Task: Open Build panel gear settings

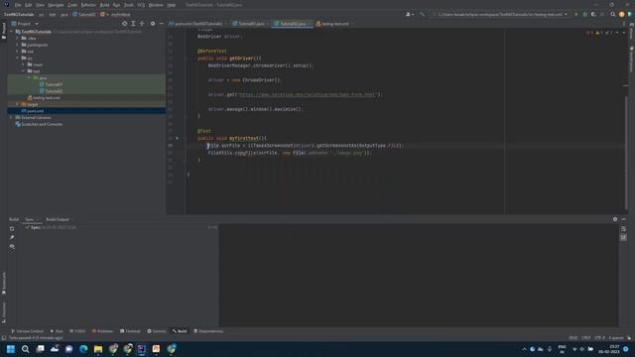Action: click(x=615, y=219)
